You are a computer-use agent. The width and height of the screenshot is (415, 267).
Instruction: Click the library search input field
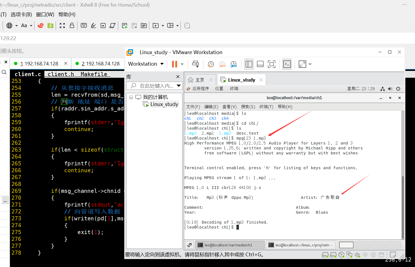(155, 86)
